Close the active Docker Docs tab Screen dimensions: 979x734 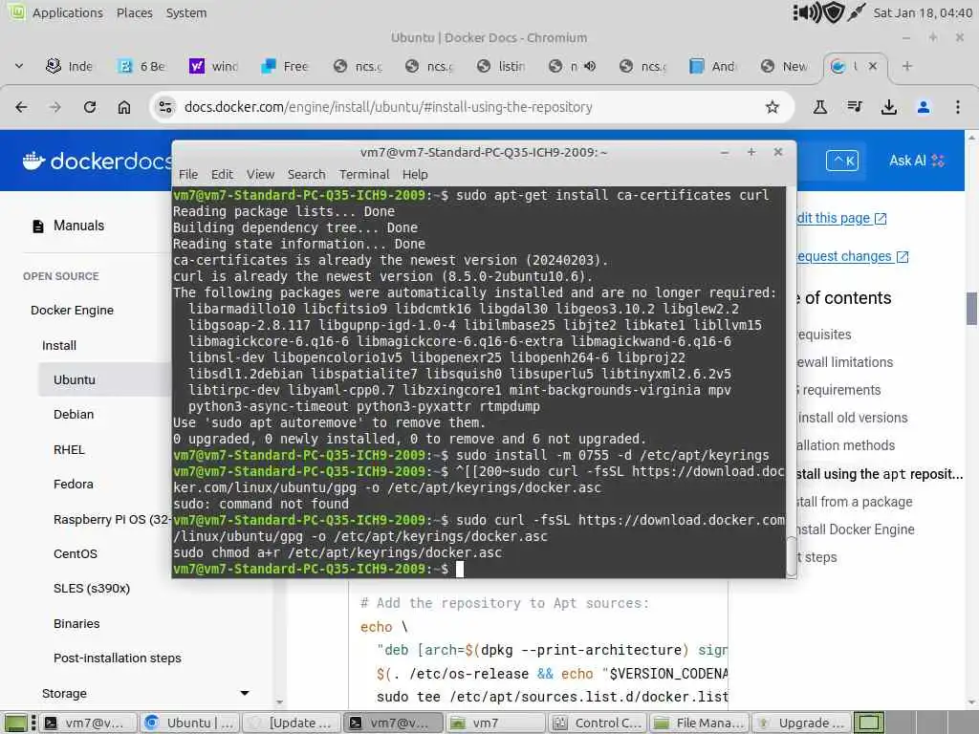point(873,66)
